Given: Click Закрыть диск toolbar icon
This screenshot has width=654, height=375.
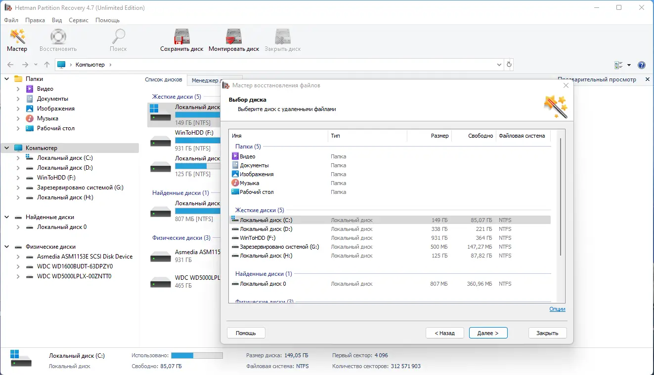Looking at the screenshot, I should click(x=283, y=37).
